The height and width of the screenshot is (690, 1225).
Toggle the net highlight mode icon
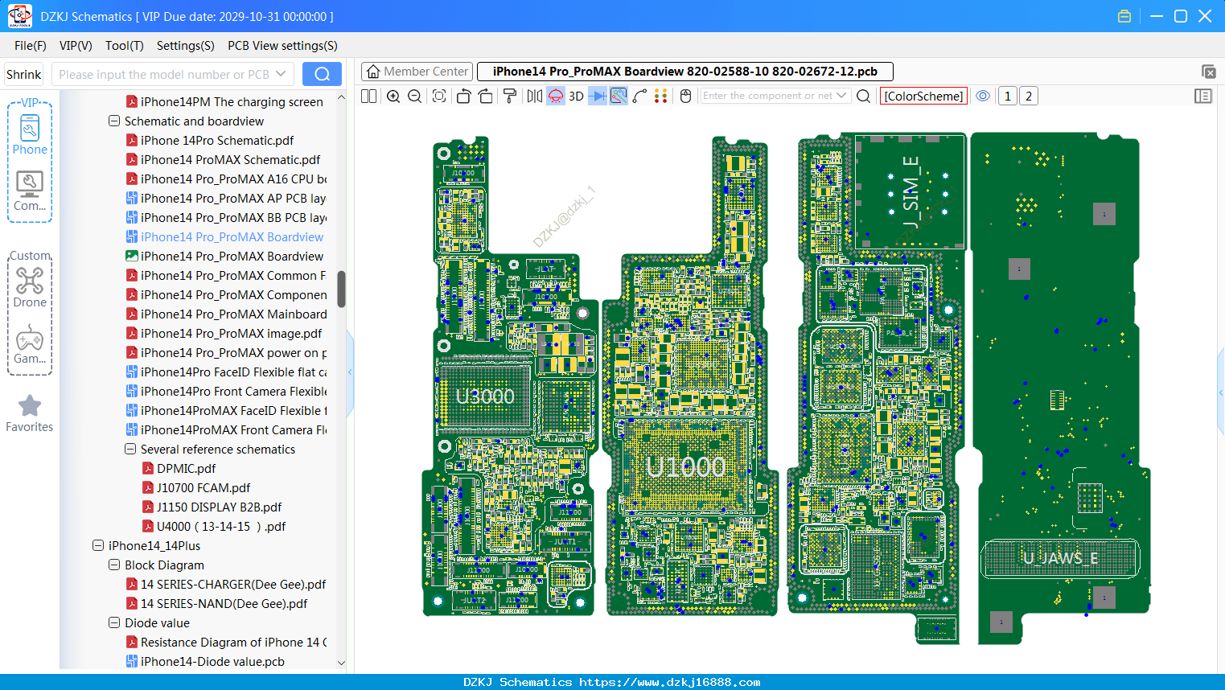pyautogui.click(x=619, y=97)
